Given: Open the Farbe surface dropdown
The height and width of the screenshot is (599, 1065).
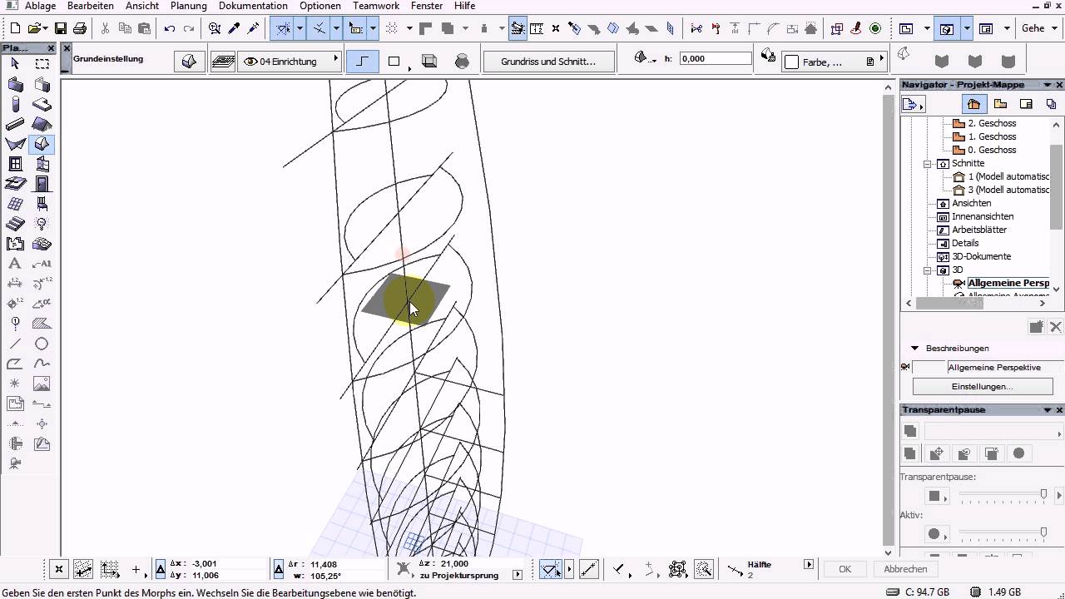Looking at the screenshot, I should tap(834, 62).
